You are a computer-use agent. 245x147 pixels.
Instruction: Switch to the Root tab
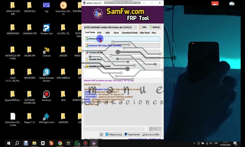tap(116, 33)
